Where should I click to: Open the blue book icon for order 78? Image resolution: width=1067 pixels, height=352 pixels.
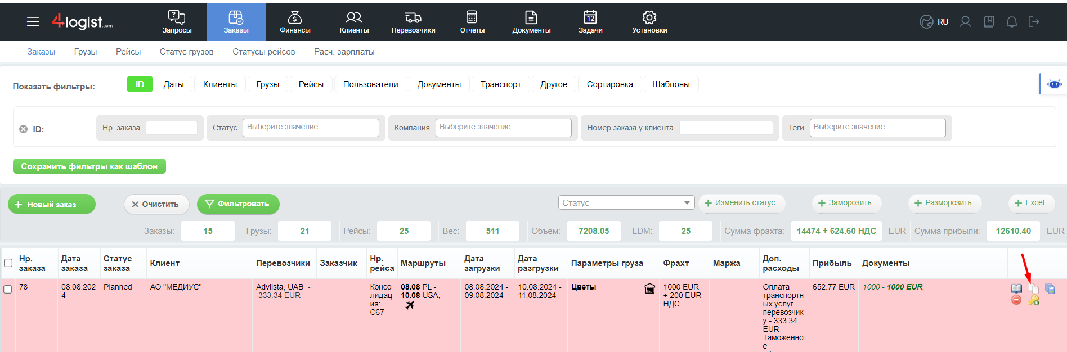click(1016, 288)
